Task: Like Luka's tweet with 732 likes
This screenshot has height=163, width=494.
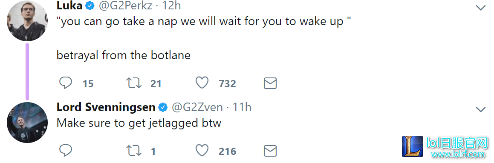Action: tap(202, 83)
